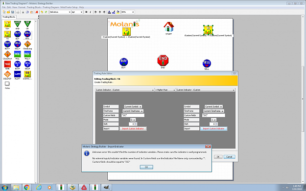Open the fill color bucket picker
The image size is (306, 191).
pyautogui.click(x=118, y=12)
